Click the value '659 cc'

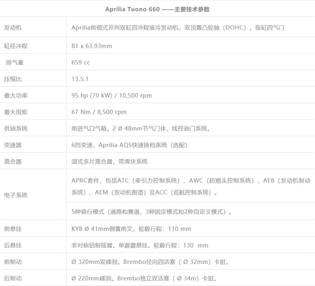tap(81, 63)
